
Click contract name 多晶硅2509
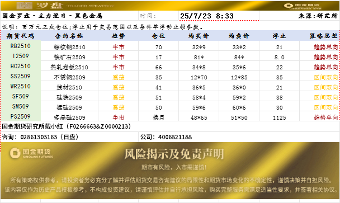coord(69,117)
